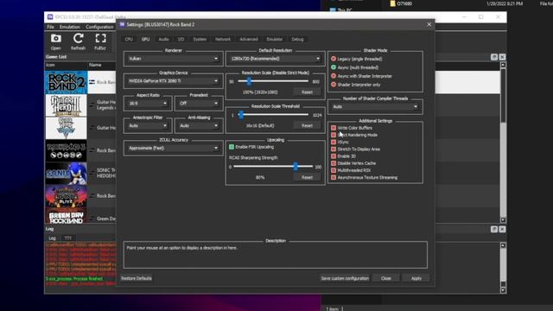Click the Game List scrollbar down arrow
The image size is (553, 311).
(503, 219)
